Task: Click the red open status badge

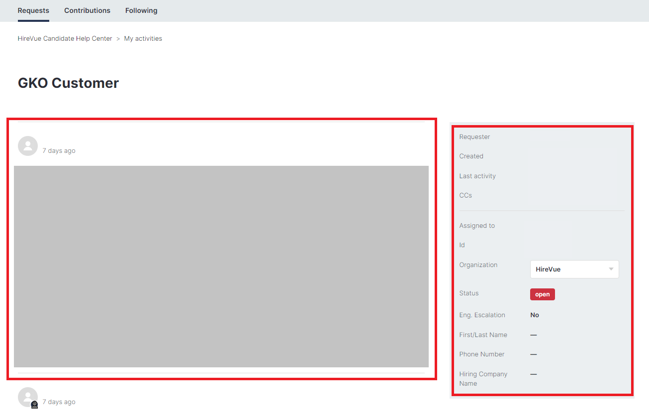Action: 542,294
